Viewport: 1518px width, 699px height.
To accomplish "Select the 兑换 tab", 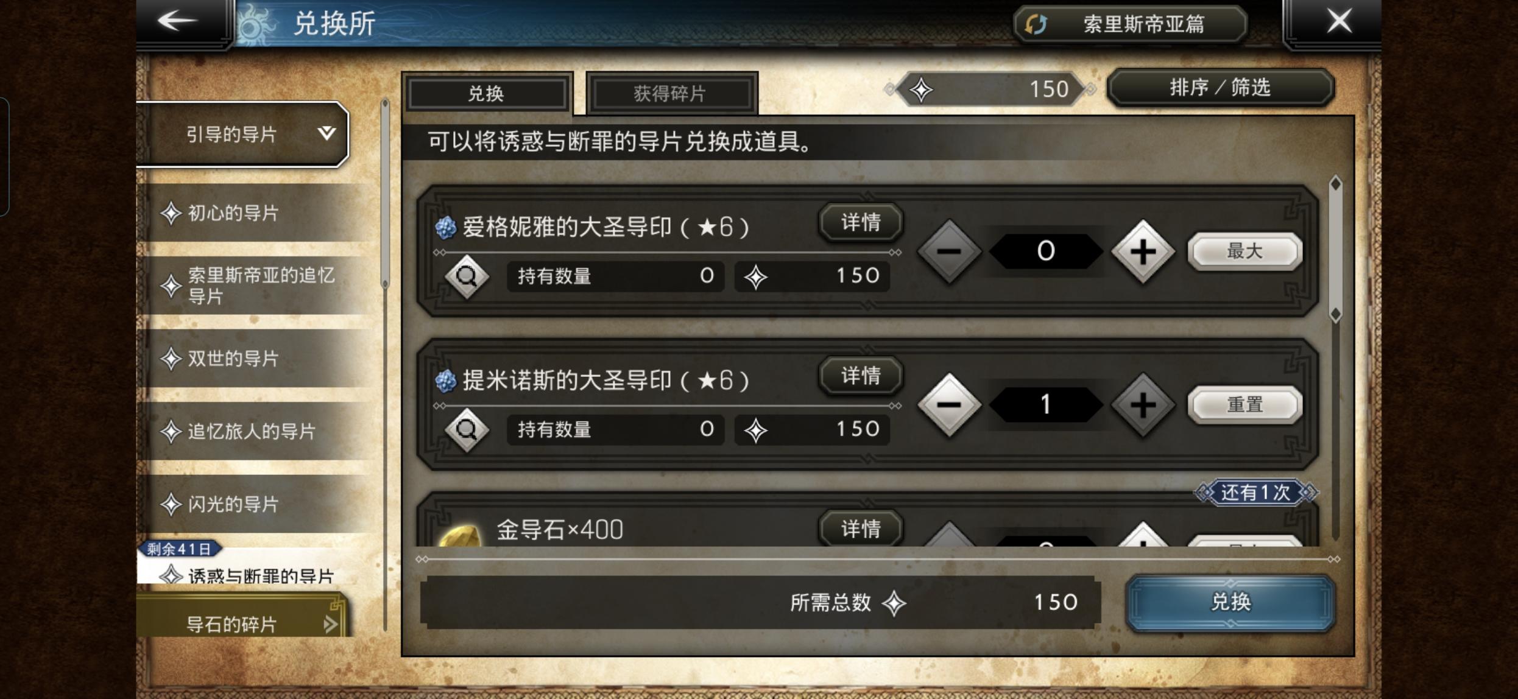I will tap(487, 93).
